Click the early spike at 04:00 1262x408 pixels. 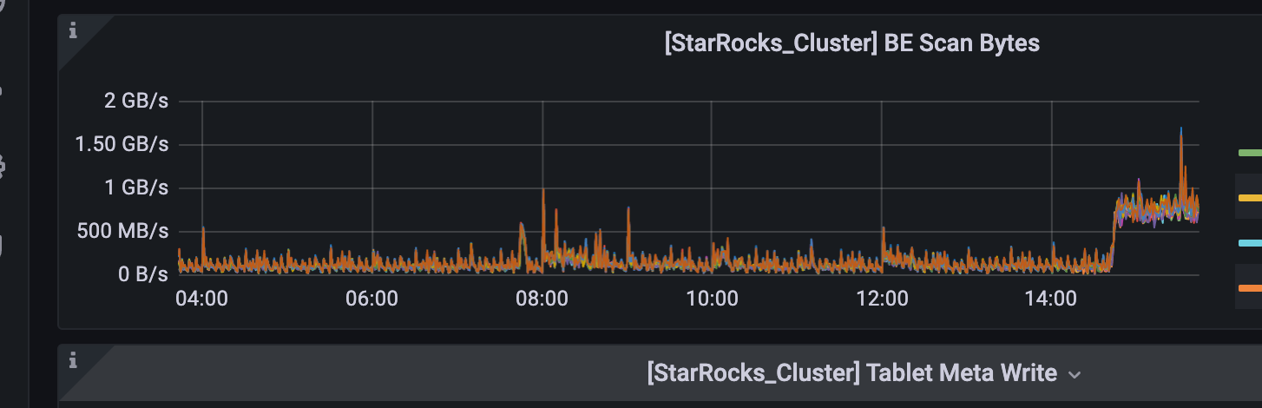203,228
